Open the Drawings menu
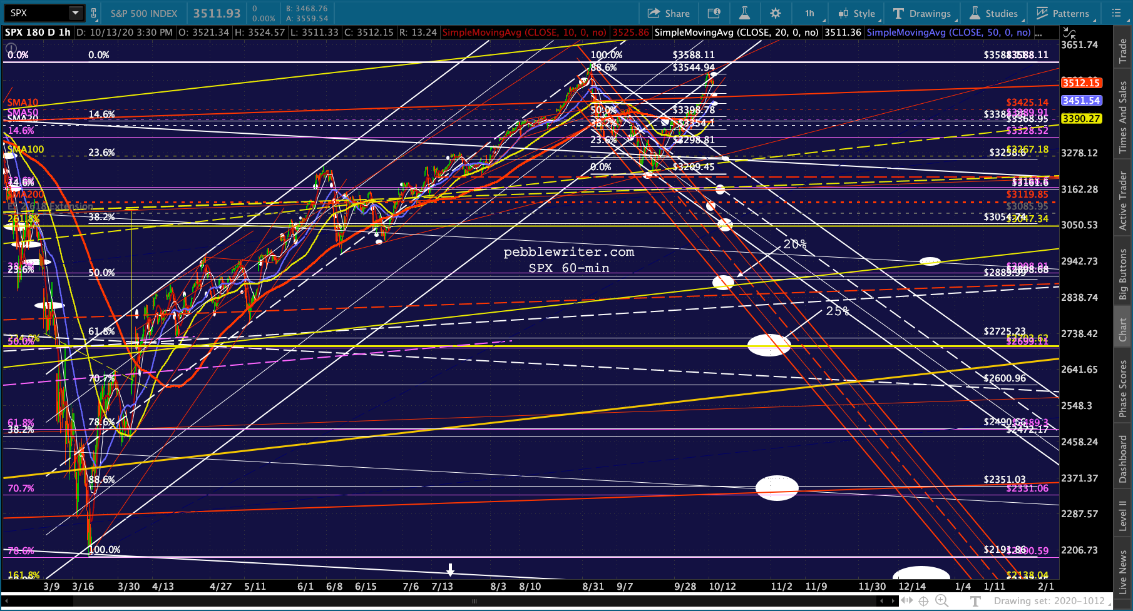1133x611 pixels. 922,13
